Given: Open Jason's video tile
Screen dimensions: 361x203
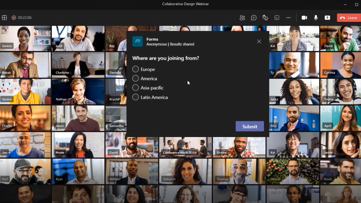Looking at the screenshot, I should (78, 118).
